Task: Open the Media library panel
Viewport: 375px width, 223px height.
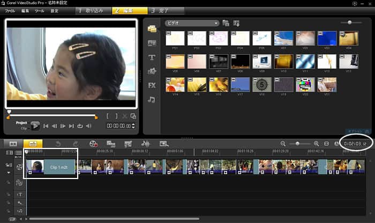Action: point(152,29)
